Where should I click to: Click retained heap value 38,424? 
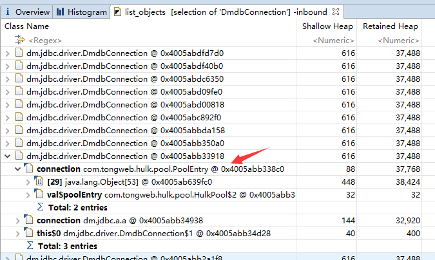tap(408, 182)
